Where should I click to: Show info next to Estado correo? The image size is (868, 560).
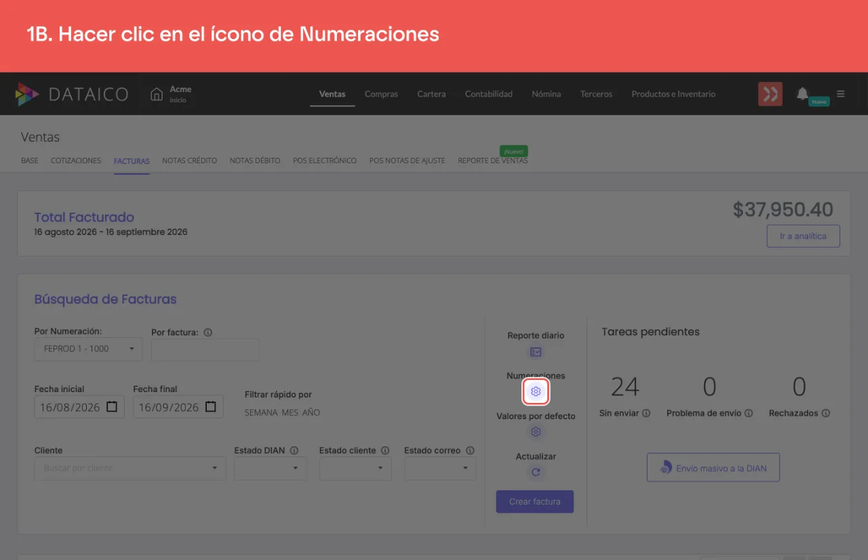(x=470, y=450)
